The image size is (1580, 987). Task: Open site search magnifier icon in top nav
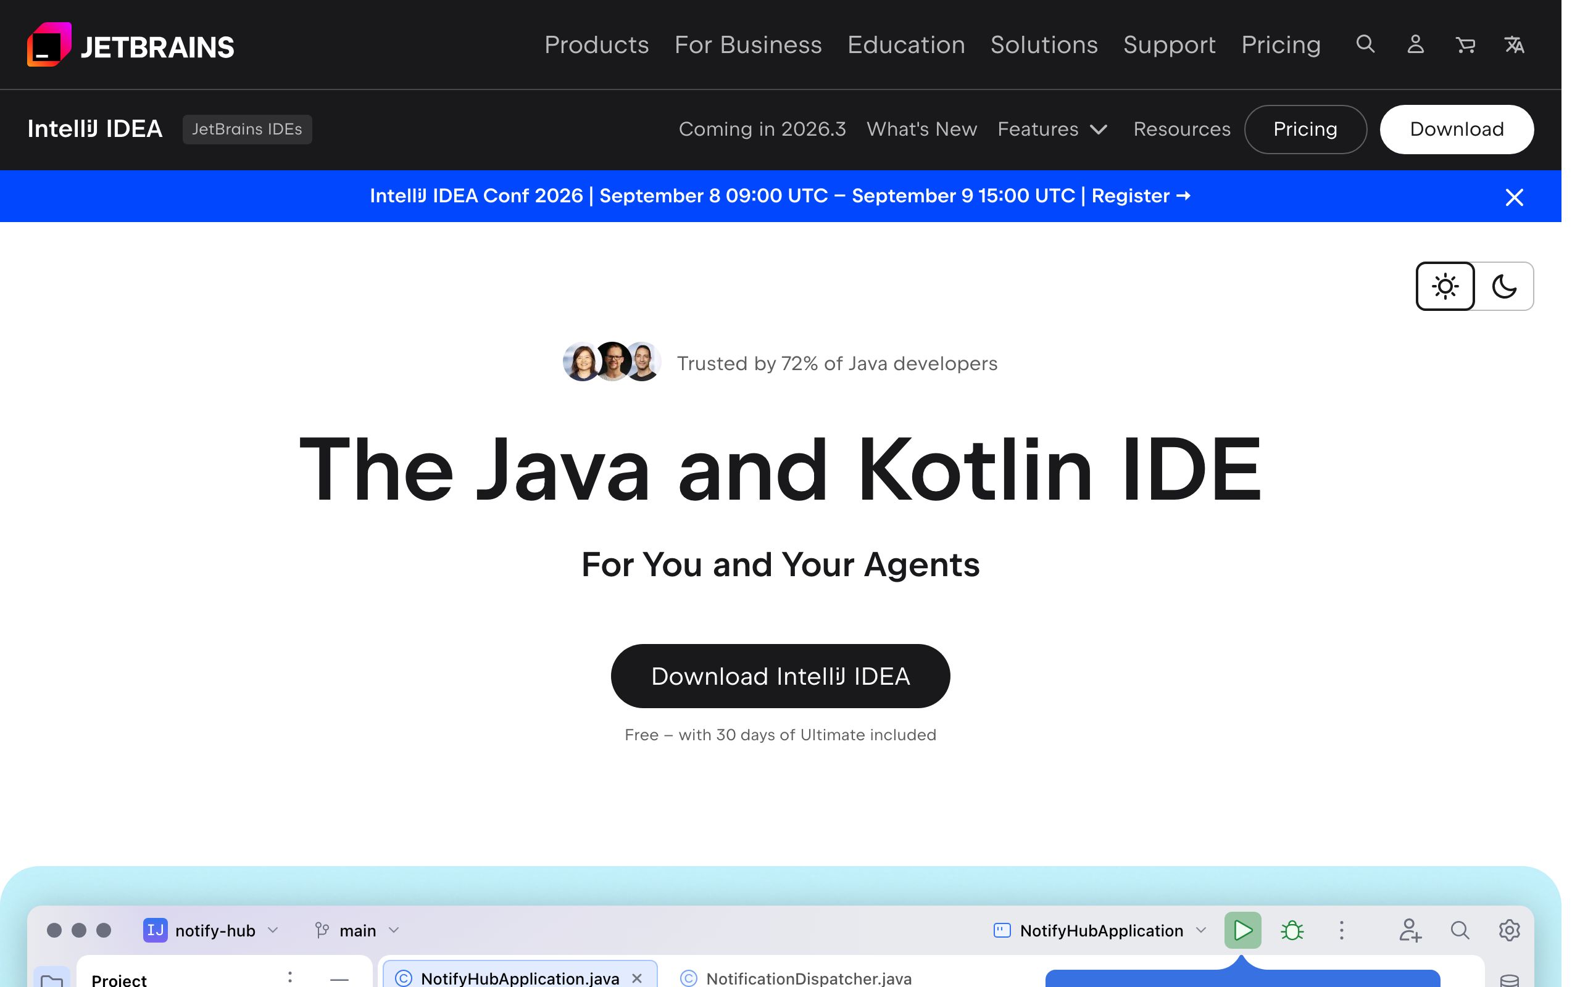(1365, 44)
